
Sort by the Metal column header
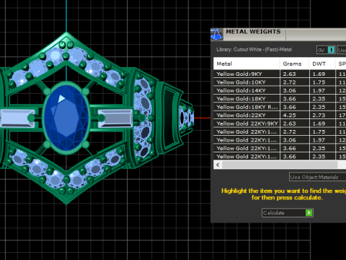(x=247, y=64)
